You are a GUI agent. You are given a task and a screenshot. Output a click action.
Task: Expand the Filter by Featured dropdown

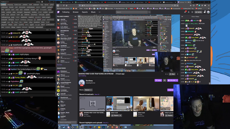click(x=88, y=90)
